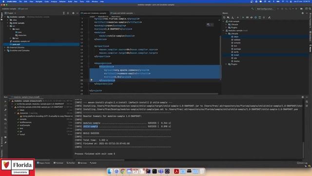Click intention lightbulb in editor gutter
The image size is (312, 176).
click(x=92, y=80)
